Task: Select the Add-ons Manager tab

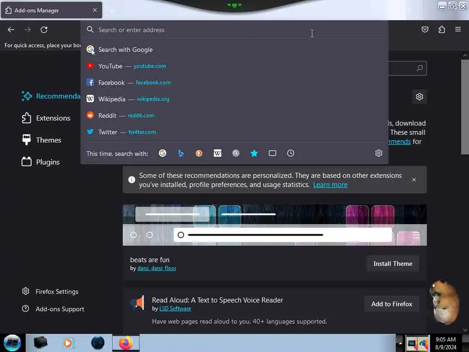Action: click(51, 10)
